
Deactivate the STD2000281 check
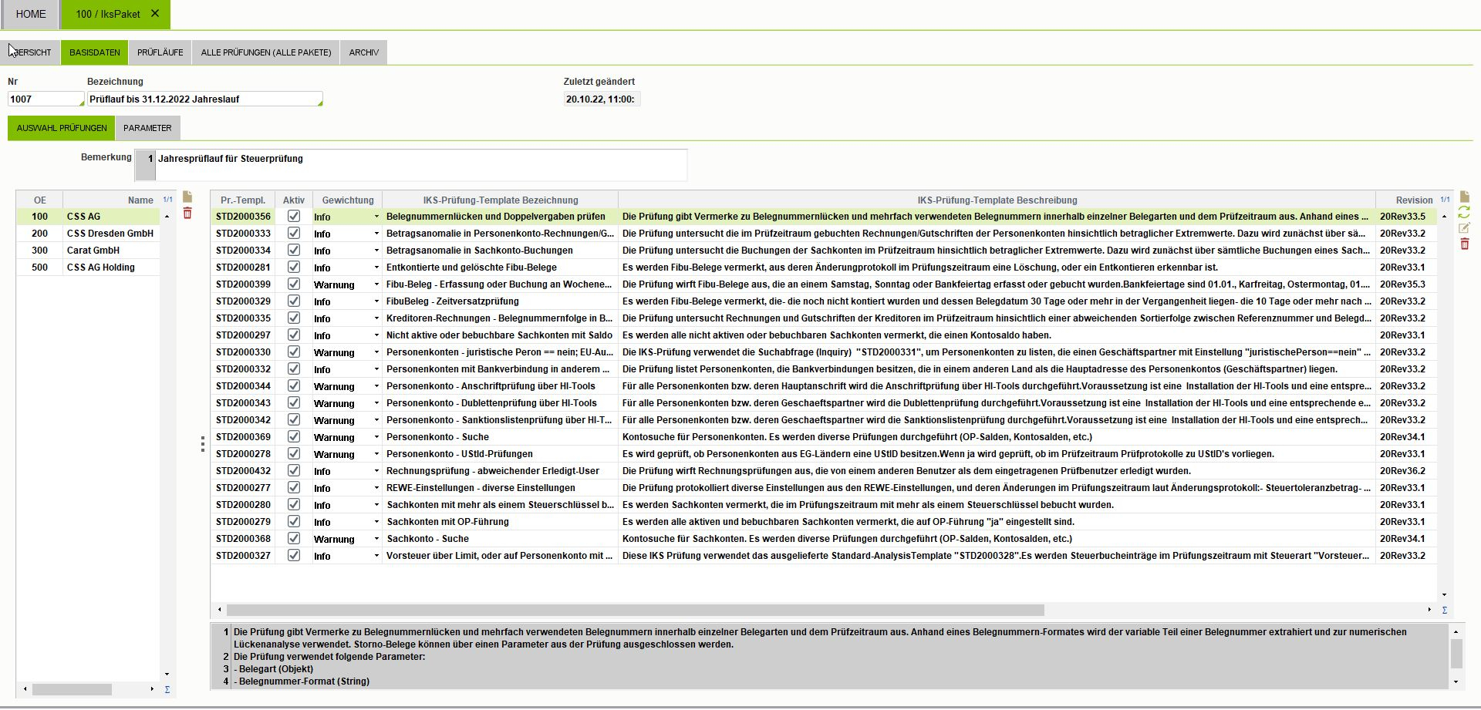(x=294, y=268)
